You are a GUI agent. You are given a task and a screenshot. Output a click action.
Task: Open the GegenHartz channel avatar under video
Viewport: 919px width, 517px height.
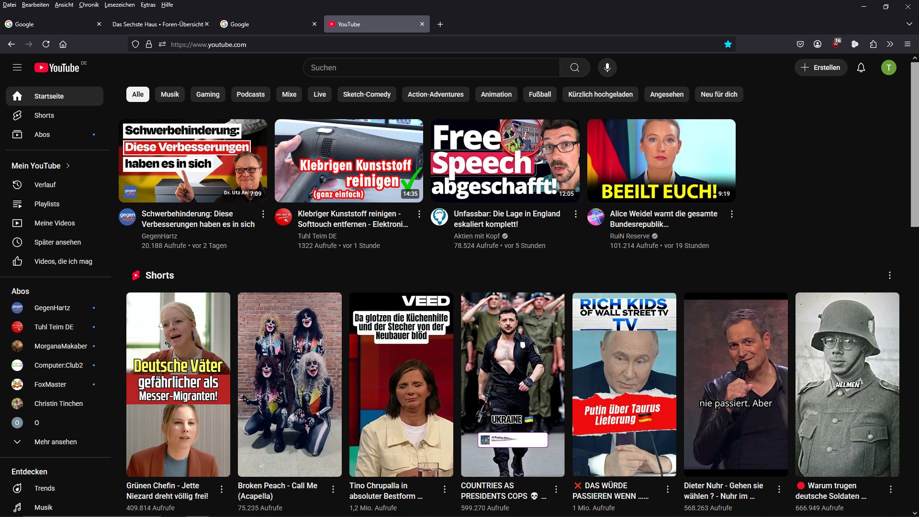coord(127,217)
